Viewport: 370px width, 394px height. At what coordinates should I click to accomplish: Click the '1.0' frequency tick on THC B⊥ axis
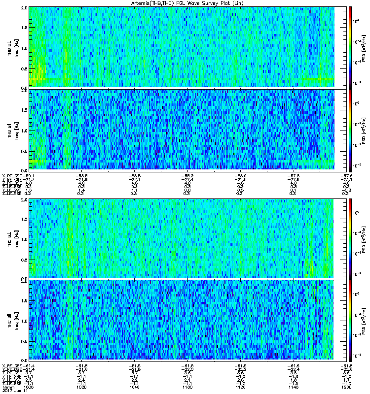(24, 239)
